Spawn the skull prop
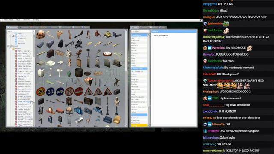The width and height of the screenshot is (274, 154). point(41,34)
